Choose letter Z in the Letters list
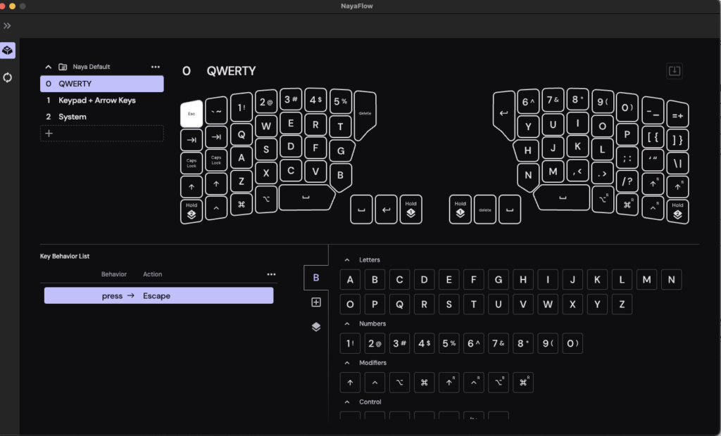The height and width of the screenshot is (436, 721). pos(622,304)
